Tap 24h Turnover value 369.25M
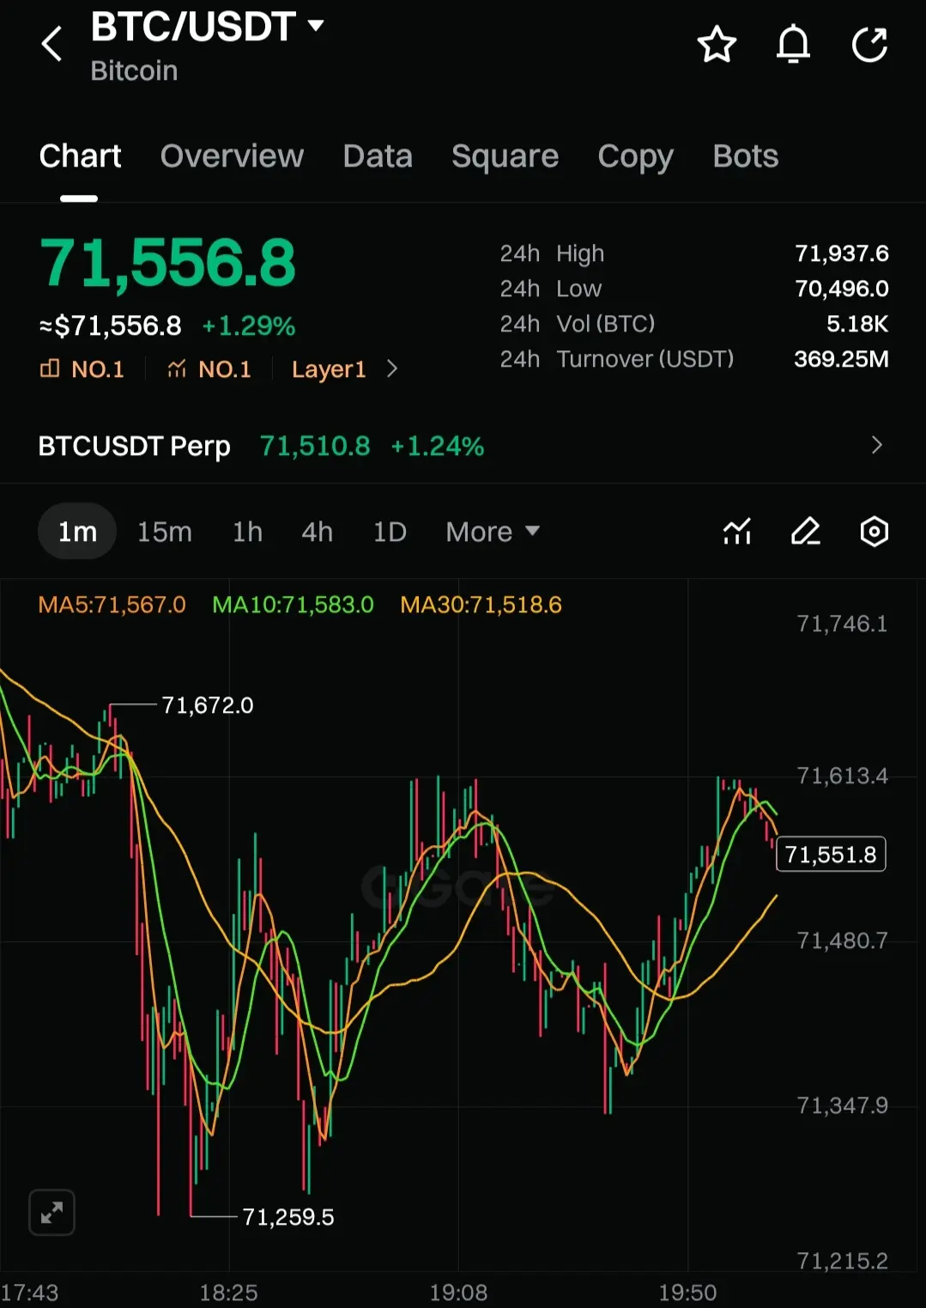The height and width of the screenshot is (1308, 926). tap(841, 359)
